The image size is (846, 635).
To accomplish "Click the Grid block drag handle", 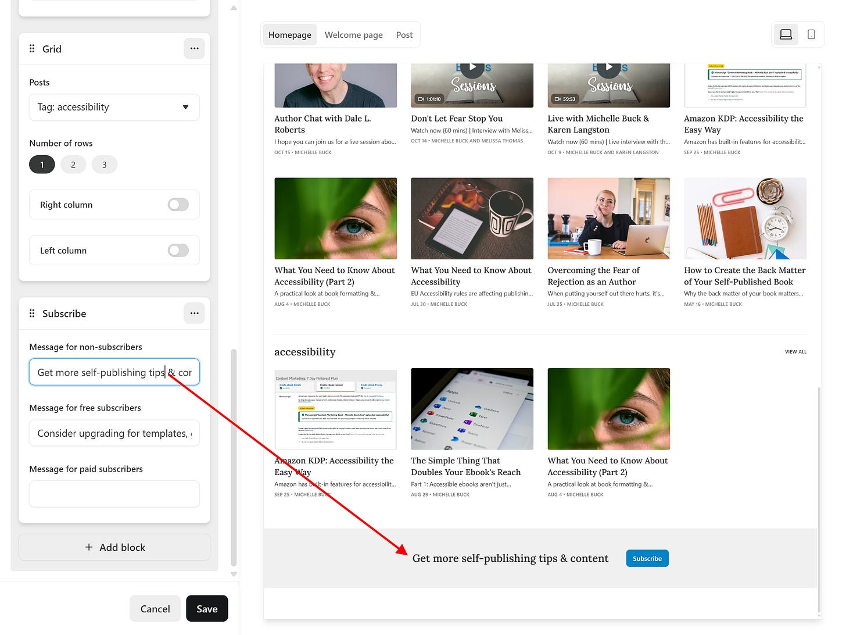I will (32, 48).
